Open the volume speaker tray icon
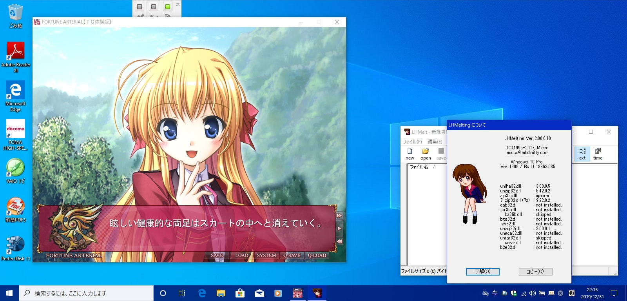Image resolution: width=627 pixels, height=301 pixels. click(533, 293)
